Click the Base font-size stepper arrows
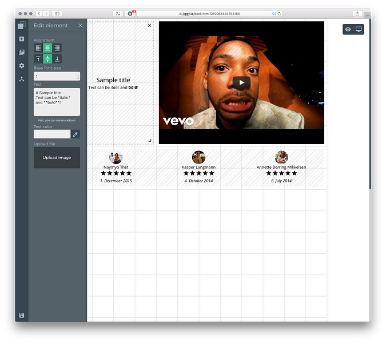The height and width of the screenshot is (343, 386). (x=78, y=76)
